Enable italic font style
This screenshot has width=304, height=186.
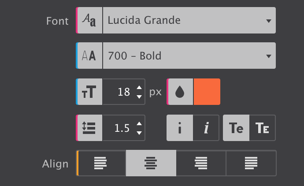point(206,128)
